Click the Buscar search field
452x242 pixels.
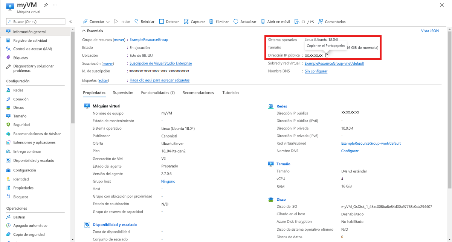[35, 21]
